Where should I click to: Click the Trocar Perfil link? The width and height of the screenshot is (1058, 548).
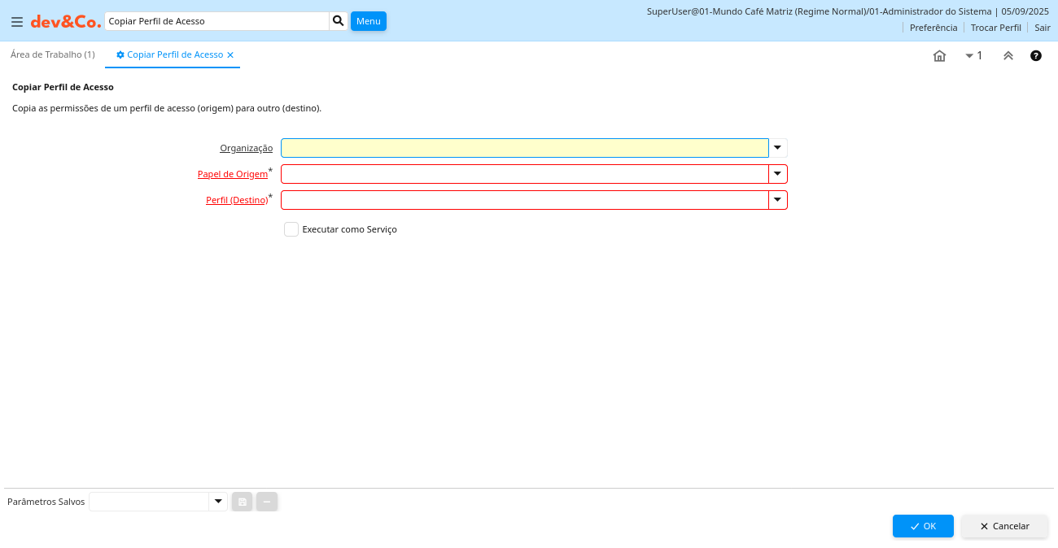995,28
